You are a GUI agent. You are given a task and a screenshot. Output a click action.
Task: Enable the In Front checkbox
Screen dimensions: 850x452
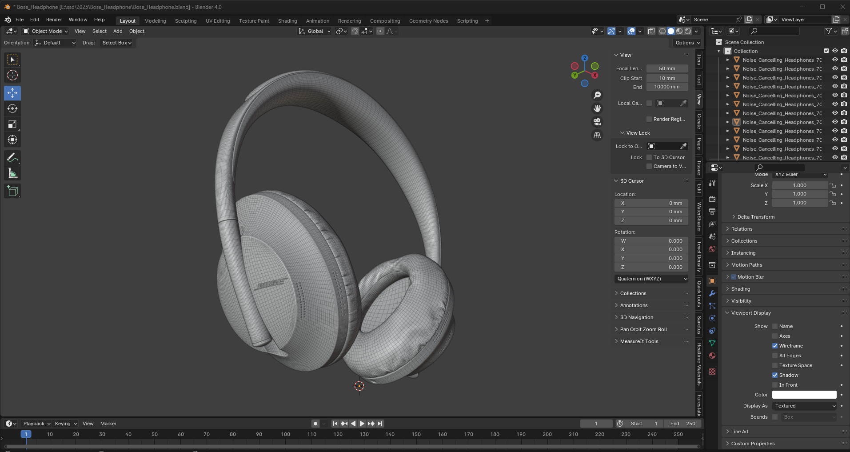coord(775,385)
